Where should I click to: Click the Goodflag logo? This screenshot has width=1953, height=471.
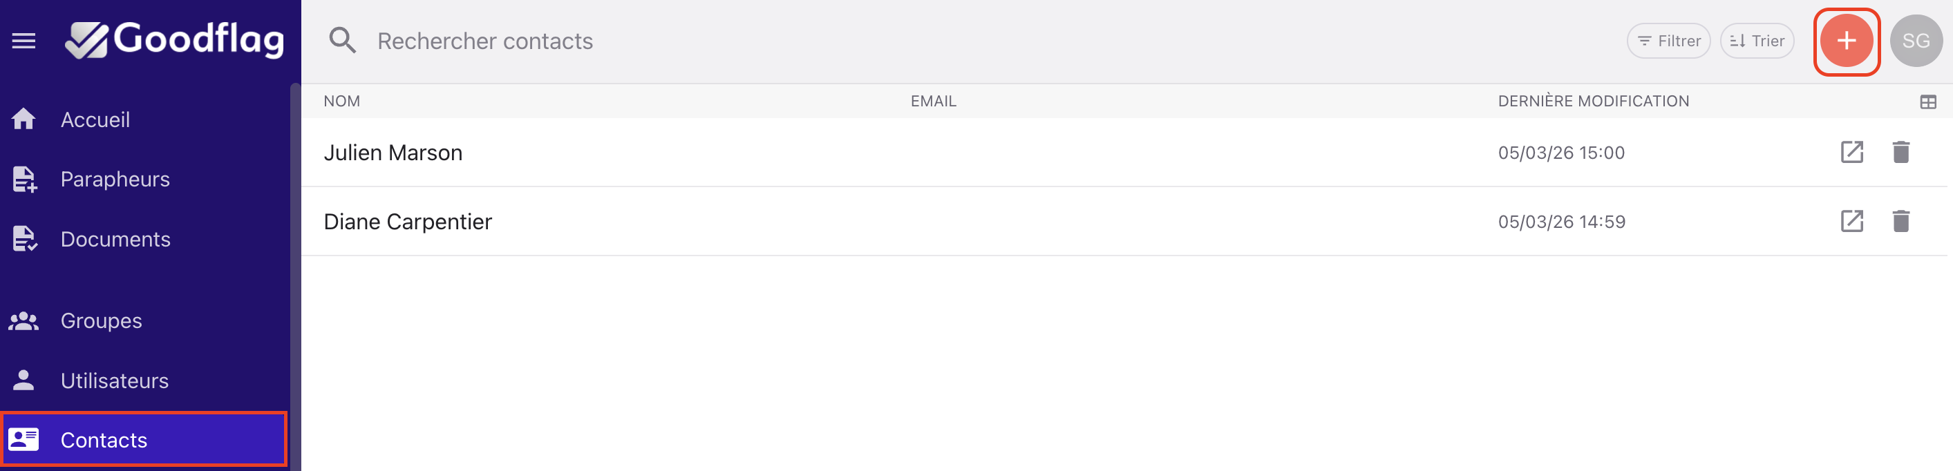175,40
